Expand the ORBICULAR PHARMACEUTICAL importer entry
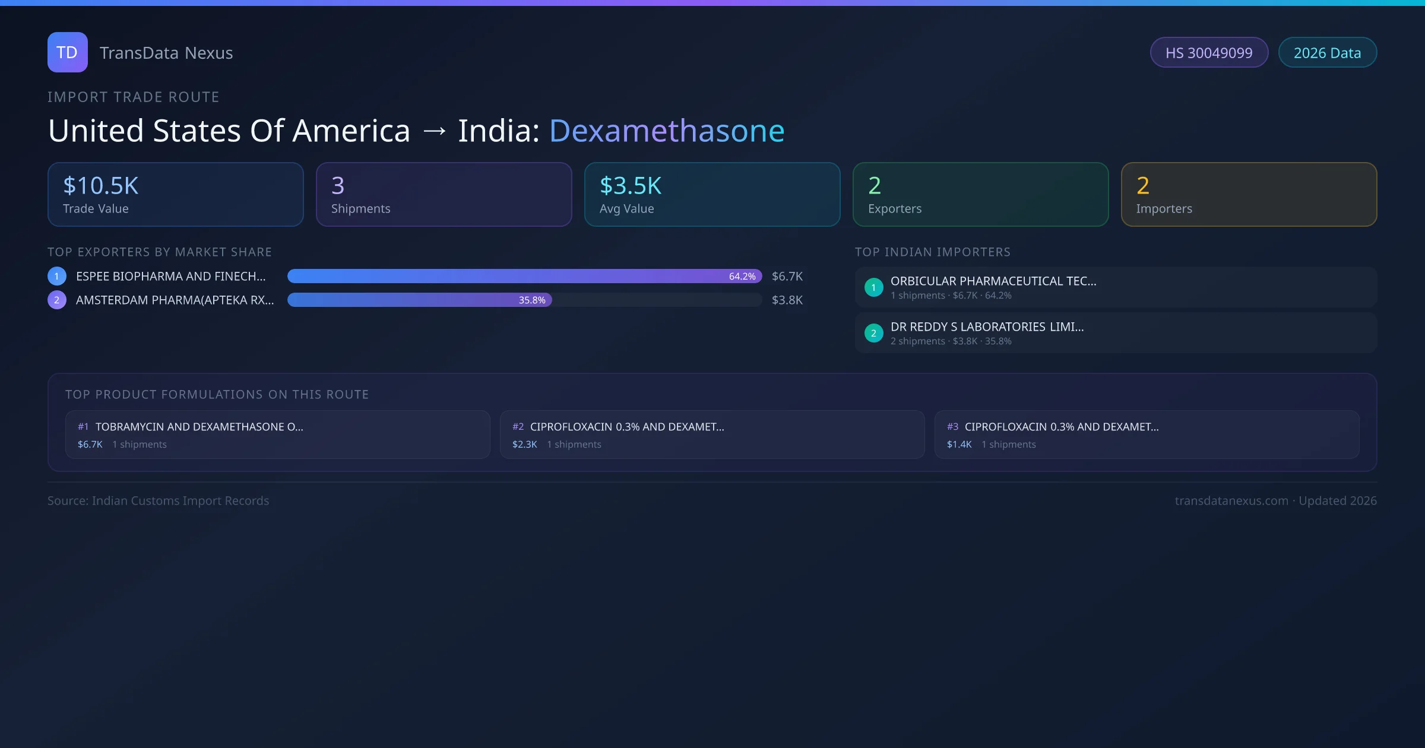Screen dimensions: 1425x748 point(1115,287)
